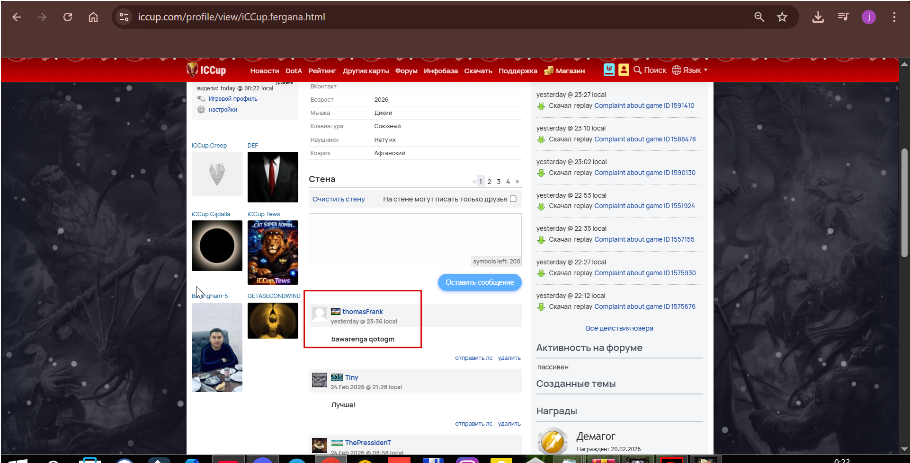Open the yellow user profile icon in header
Viewport: 910px width, 463px height.
click(x=624, y=70)
